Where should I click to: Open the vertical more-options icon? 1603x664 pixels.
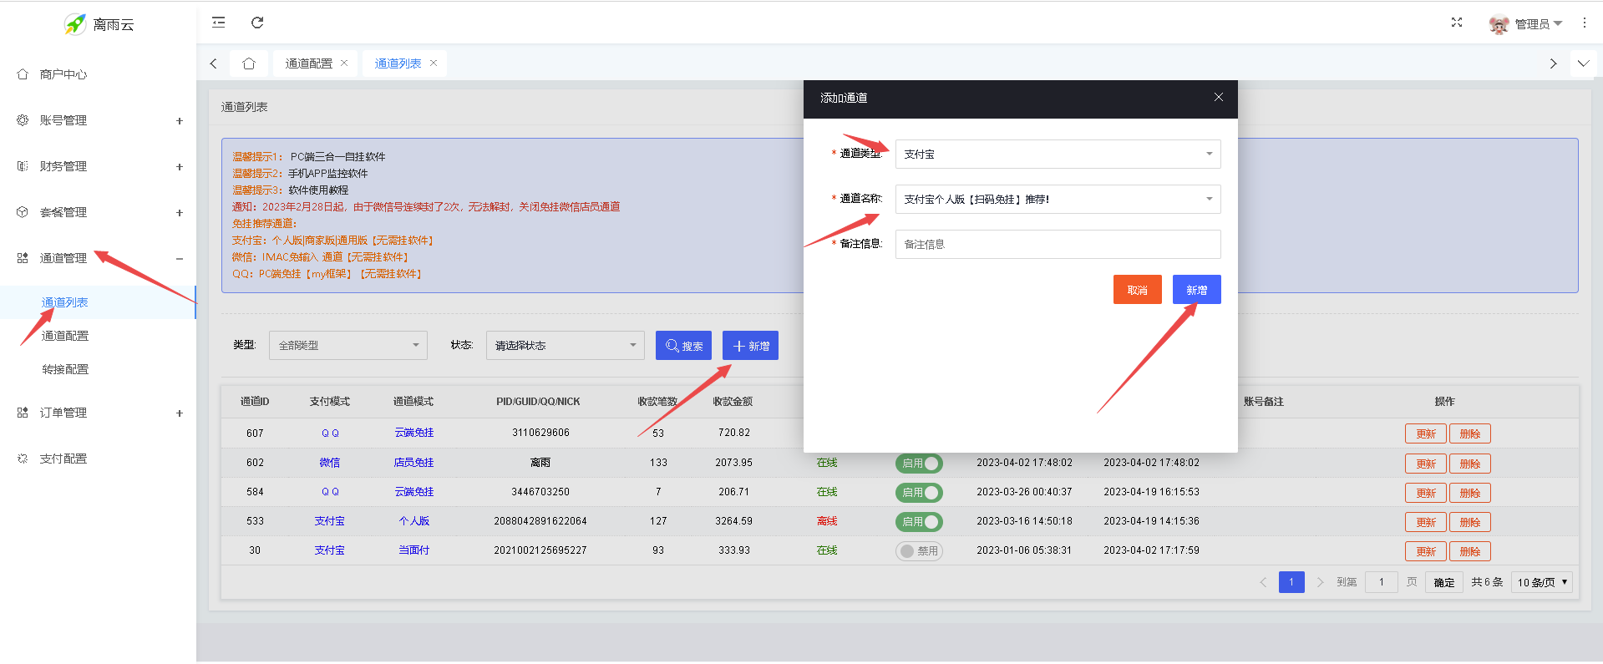point(1584,23)
